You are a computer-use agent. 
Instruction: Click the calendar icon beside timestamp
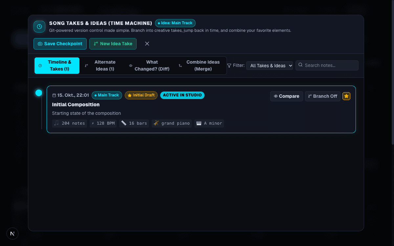[54, 95]
